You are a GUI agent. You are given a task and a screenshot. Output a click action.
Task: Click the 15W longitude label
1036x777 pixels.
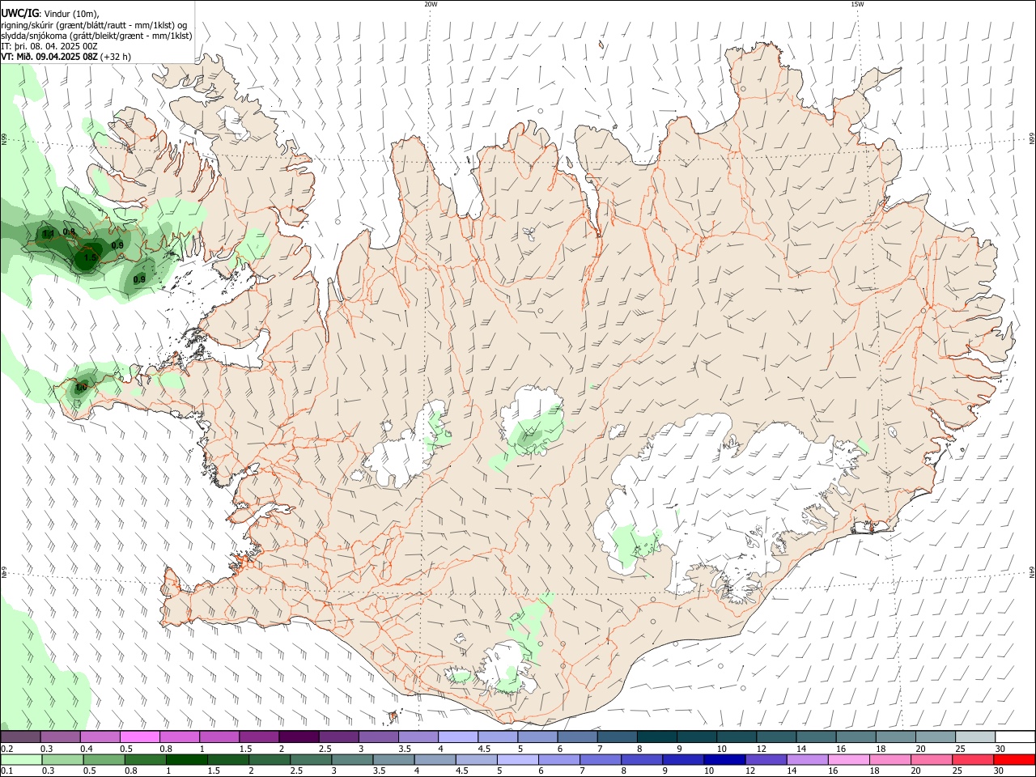pos(857,4)
